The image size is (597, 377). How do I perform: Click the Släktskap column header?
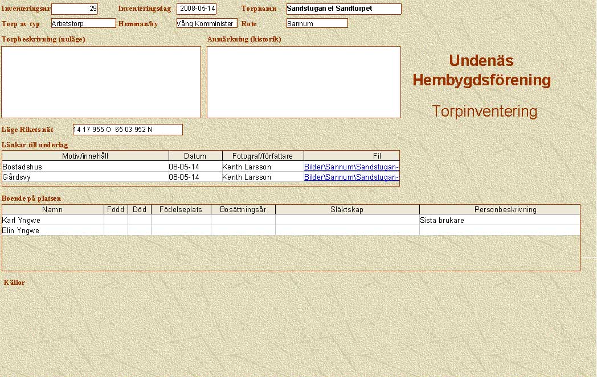tap(347, 209)
